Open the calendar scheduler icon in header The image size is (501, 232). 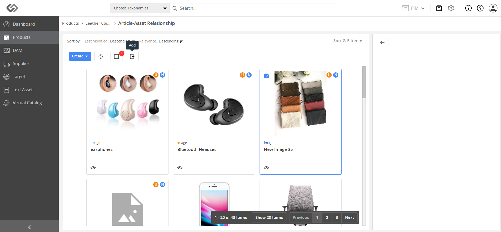439,8
